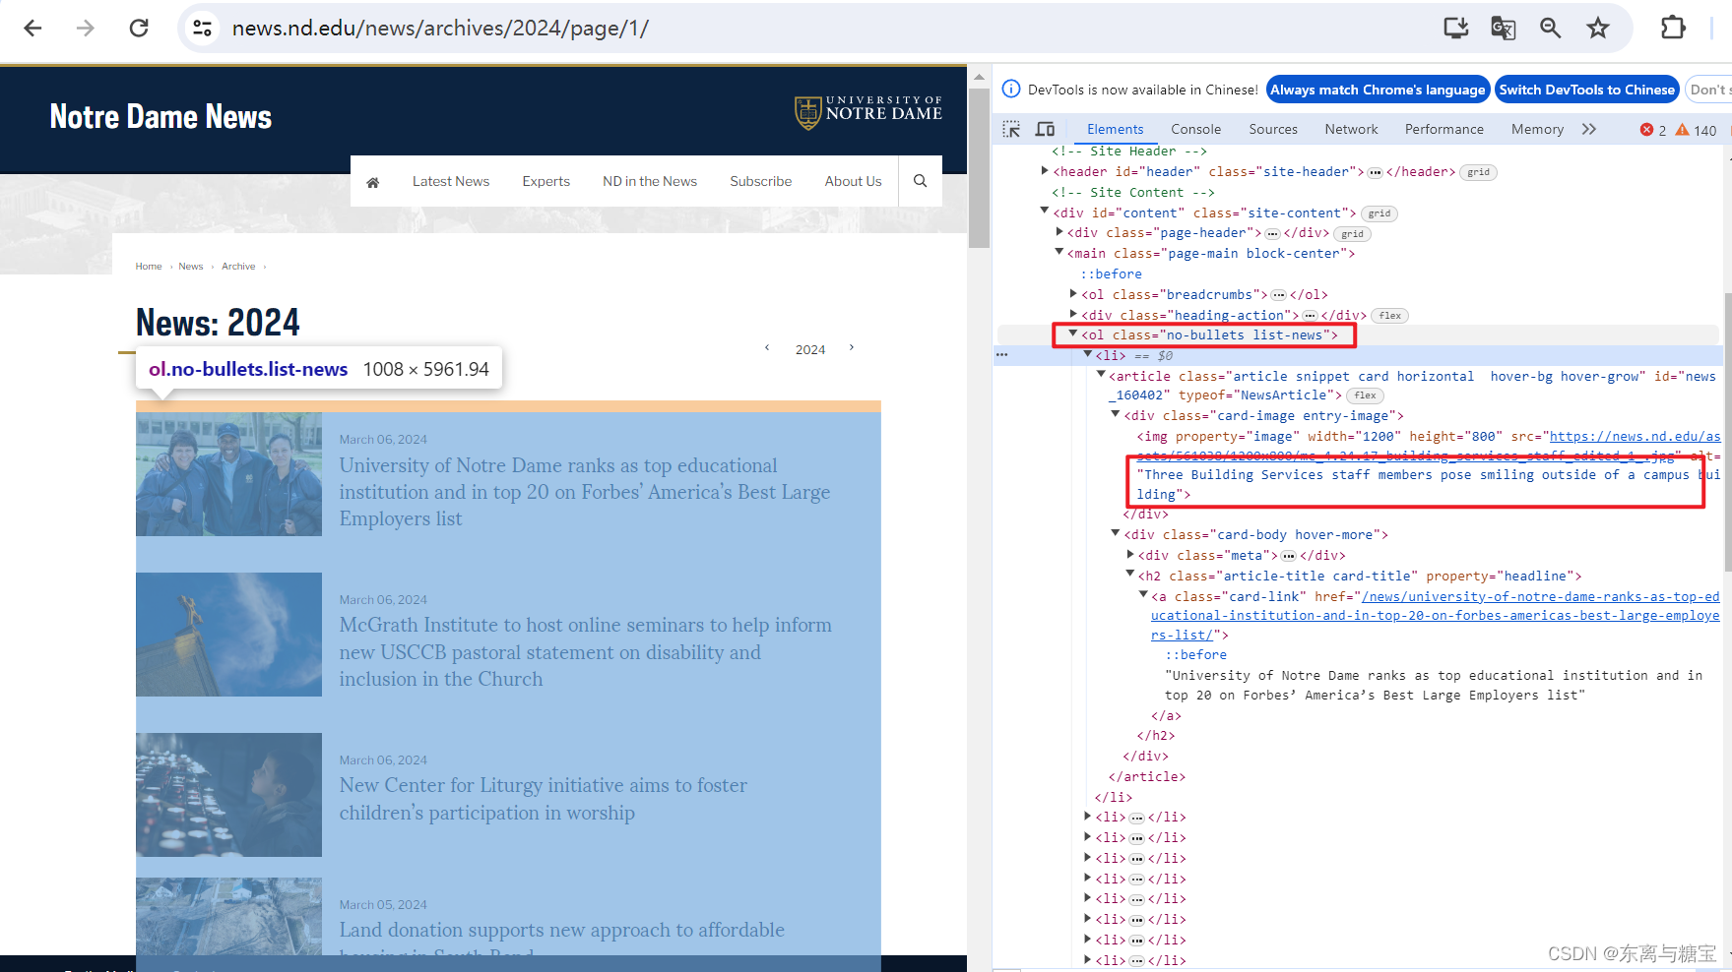Toggle DevTools device toolbar icon
The width and height of the screenshot is (1732, 972).
pos(1045,129)
